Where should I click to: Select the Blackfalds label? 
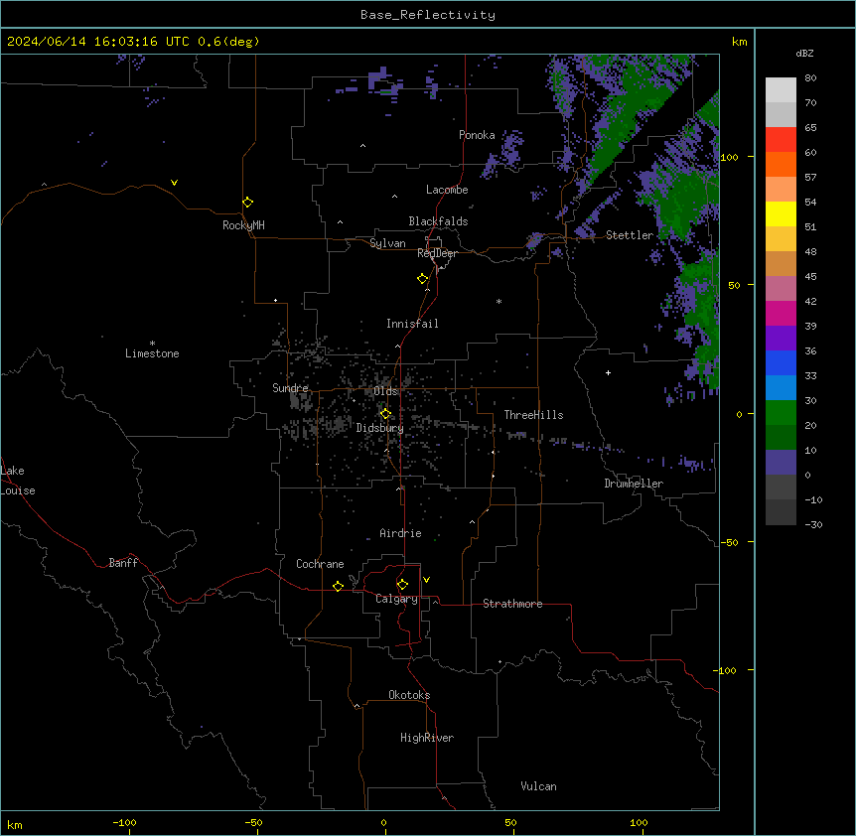pyautogui.click(x=438, y=221)
